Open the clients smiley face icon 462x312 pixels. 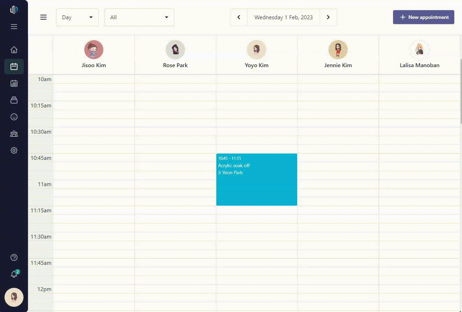click(x=14, y=117)
